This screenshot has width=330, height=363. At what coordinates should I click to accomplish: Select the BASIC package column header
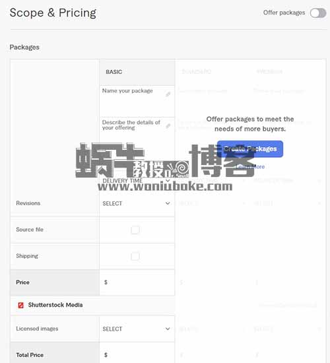(x=137, y=72)
